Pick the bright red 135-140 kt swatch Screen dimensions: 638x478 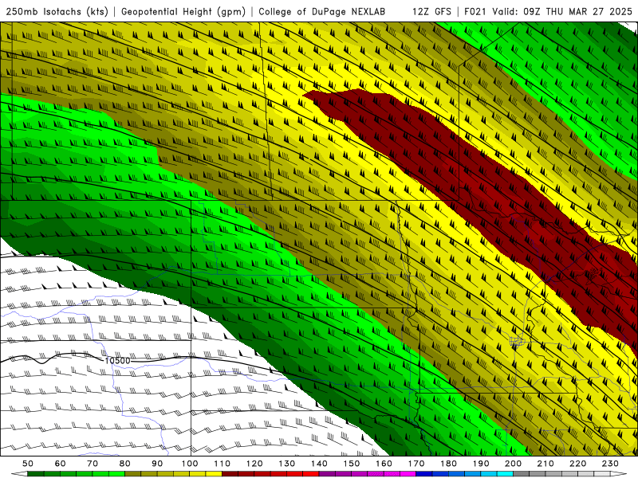tap(311, 474)
